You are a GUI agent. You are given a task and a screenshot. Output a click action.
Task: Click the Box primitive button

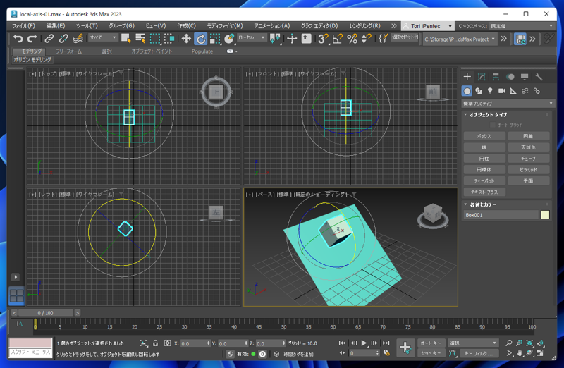484,136
